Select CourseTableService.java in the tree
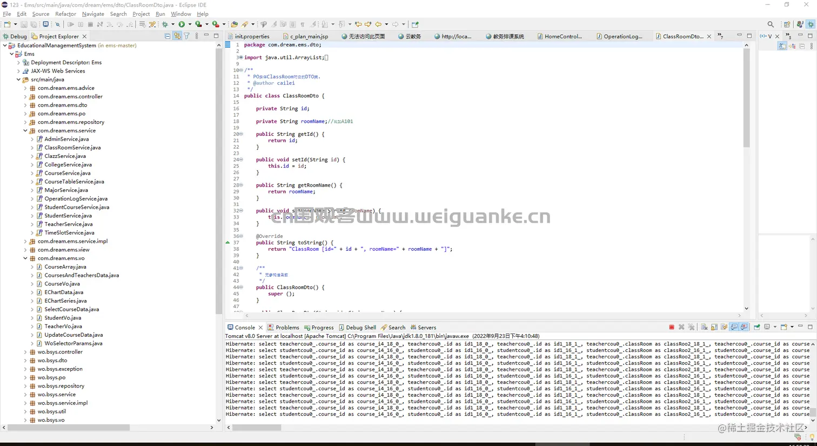Viewport: 817px width, 446px height. point(74,182)
